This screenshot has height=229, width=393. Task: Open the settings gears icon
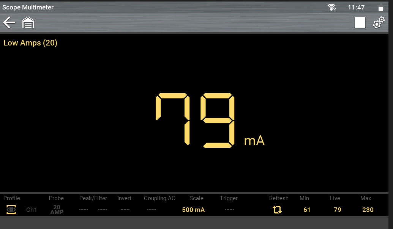coord(379,23)
